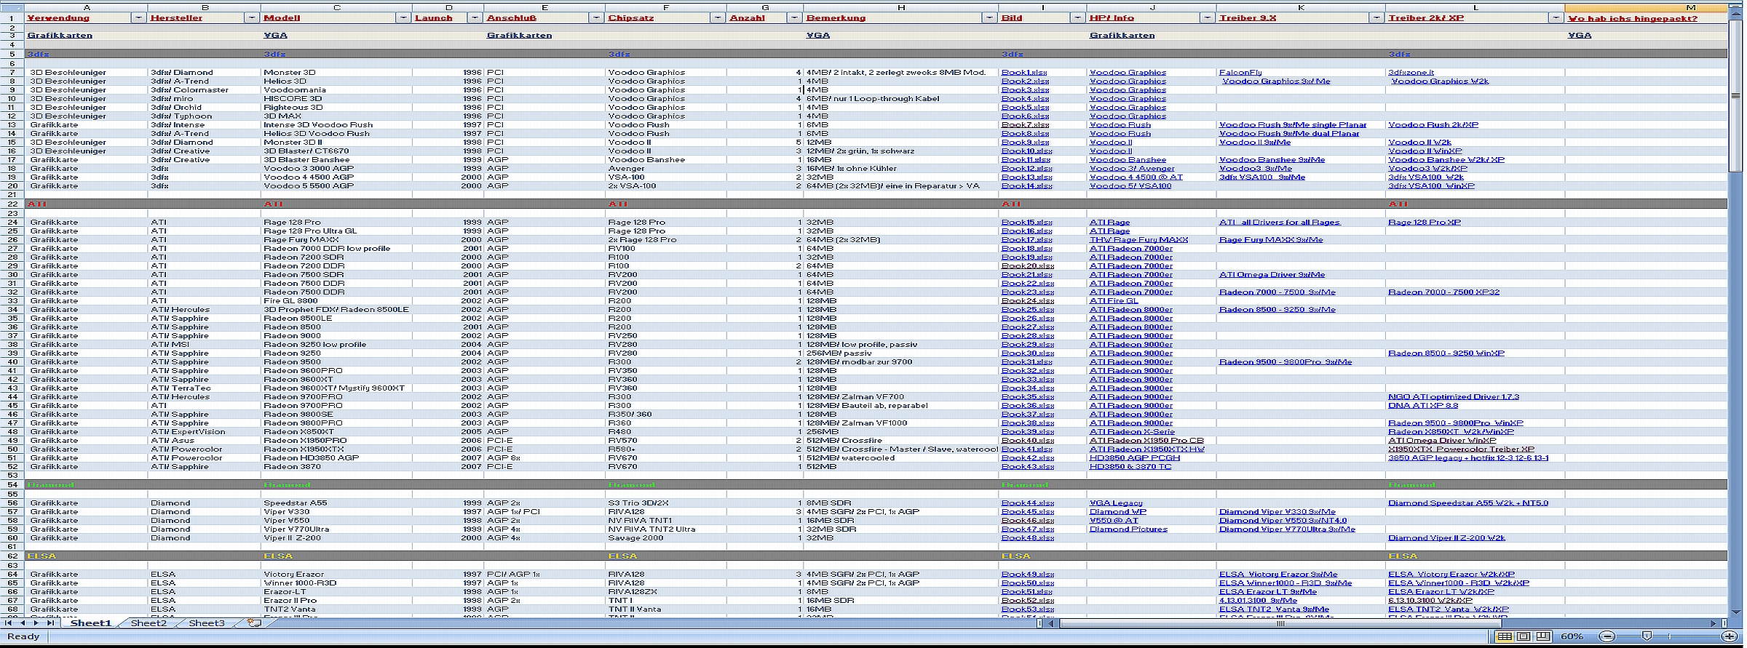This screenshot has height=648, width=1747.
Task: Jump to last sheet with navigation arrow
Action: (50, 623)
